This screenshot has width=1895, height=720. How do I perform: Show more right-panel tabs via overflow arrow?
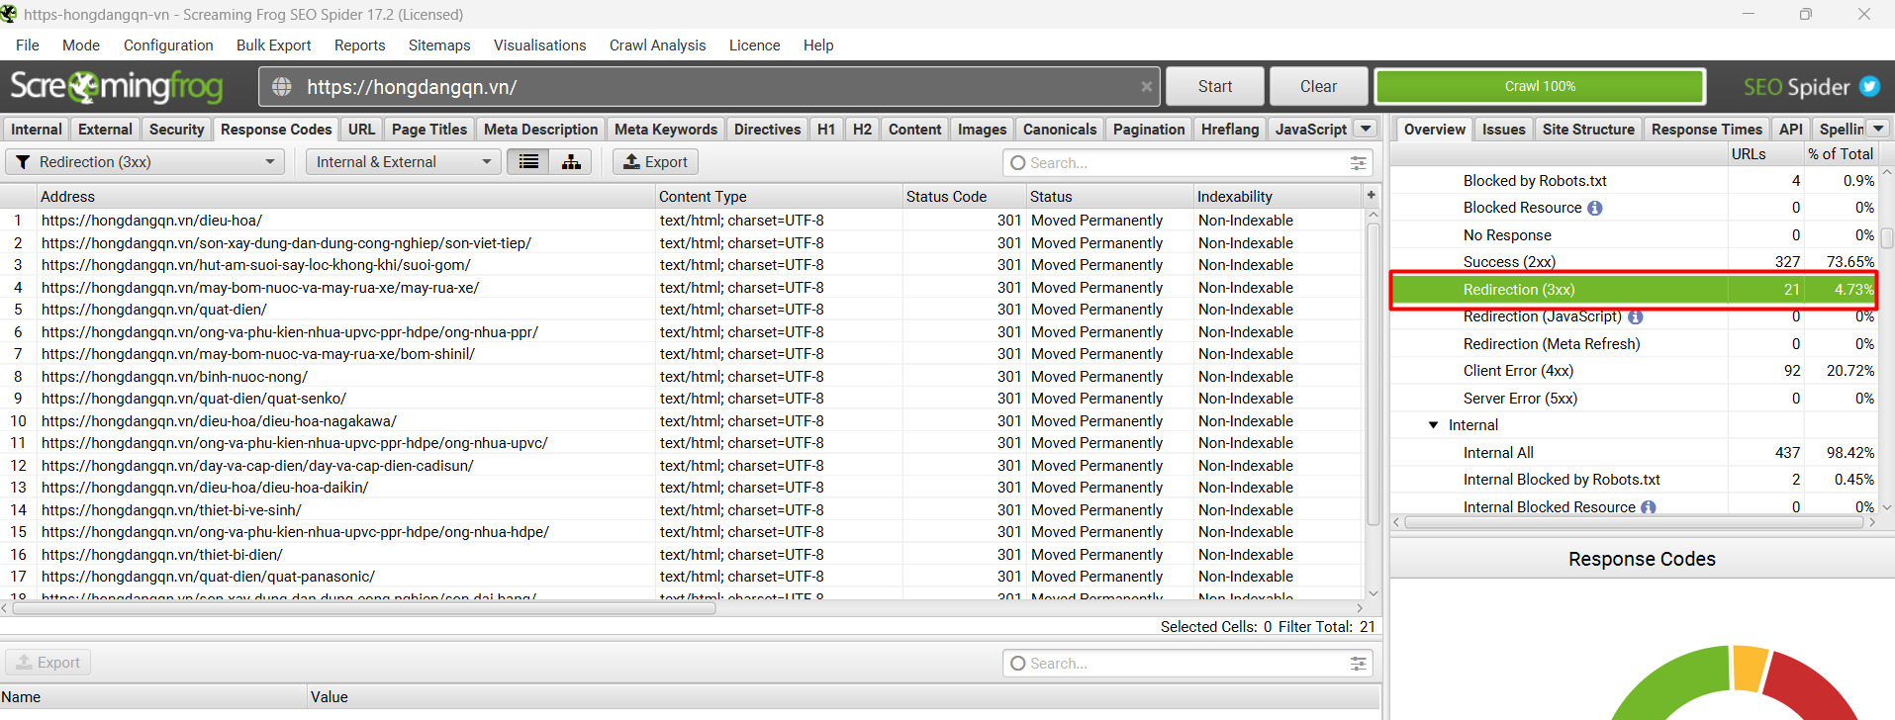1878,129
